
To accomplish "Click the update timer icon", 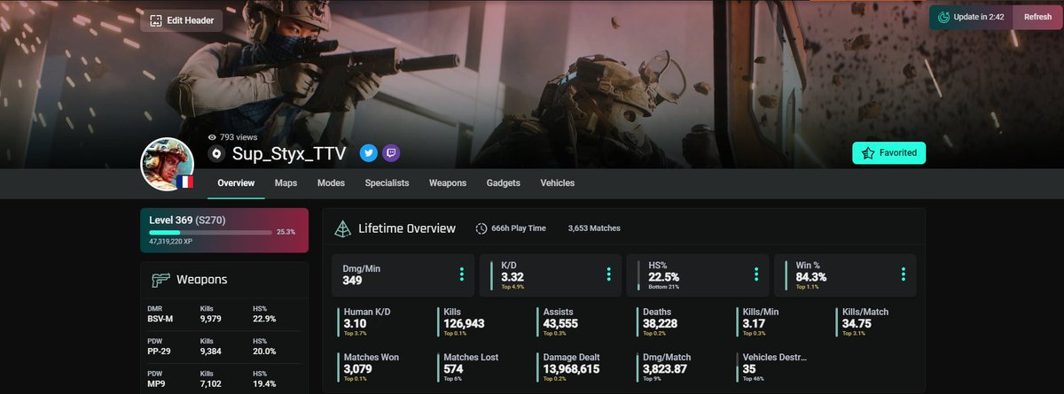I will coord(943,17).
